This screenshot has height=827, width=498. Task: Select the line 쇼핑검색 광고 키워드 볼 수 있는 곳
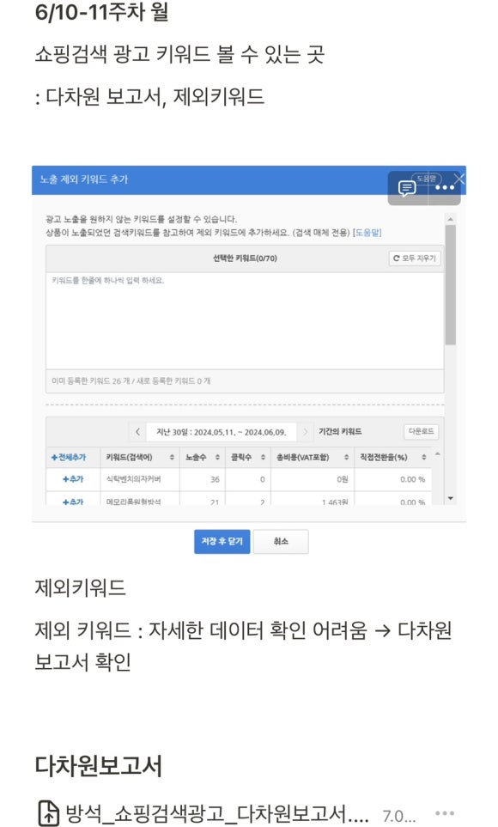180,54
